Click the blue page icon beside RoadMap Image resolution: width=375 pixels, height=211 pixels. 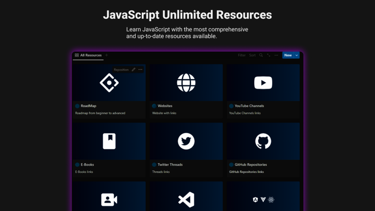(x=77, y=106)
